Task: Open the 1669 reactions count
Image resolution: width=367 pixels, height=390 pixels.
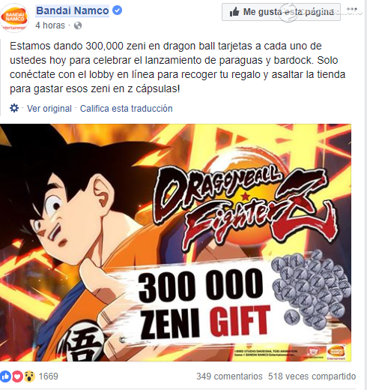Action: pos(49,376)
